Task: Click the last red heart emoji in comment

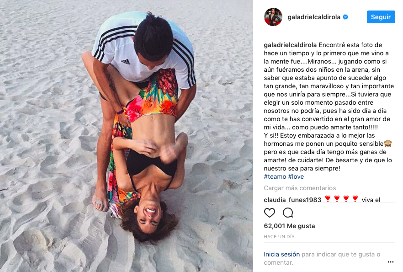Action: coord(355,199)
